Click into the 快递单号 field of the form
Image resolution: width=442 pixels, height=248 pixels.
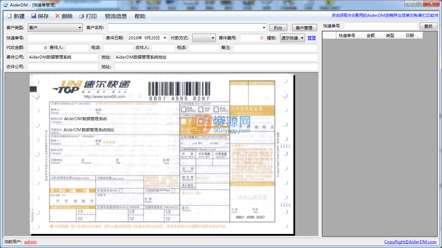tap(65, 38)
